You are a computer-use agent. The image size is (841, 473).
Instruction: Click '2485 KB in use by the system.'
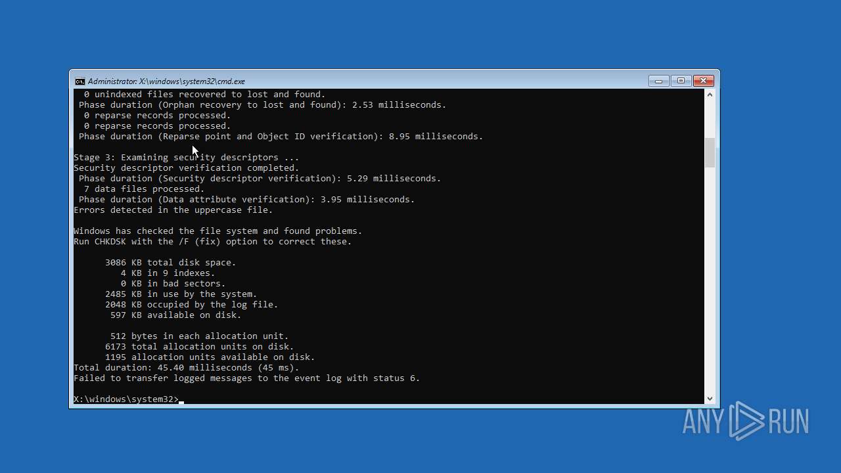pos(181,294)
